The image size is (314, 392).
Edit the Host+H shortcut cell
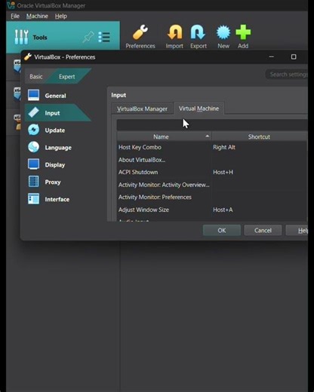pos(259,172)
